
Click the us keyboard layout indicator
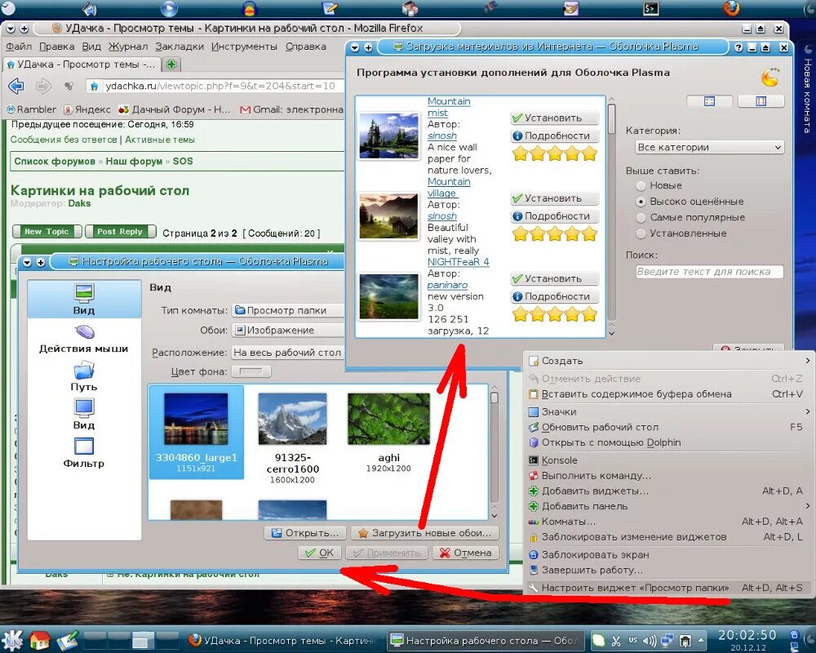pos(633,641)
